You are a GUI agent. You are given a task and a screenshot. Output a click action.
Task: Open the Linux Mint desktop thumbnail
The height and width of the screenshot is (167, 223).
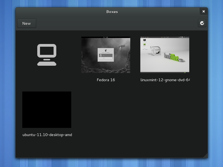(x=165, y=55)
